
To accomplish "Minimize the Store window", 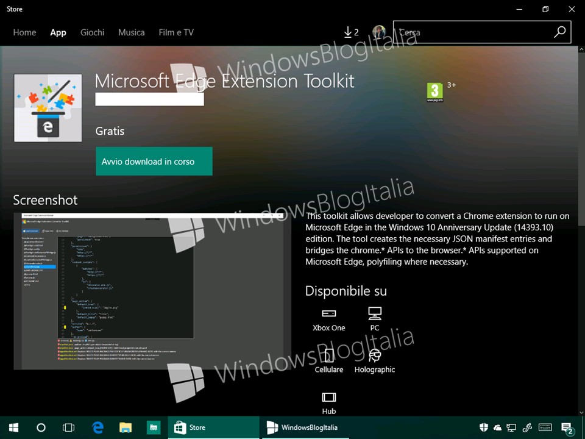I will [x=519, y=9].
